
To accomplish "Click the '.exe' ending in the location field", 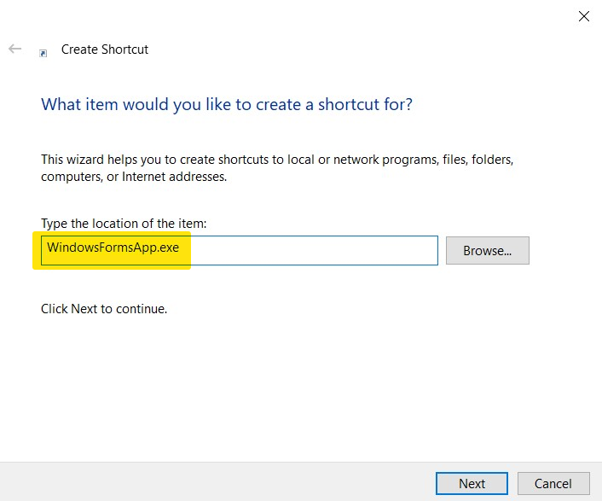I will (167, 248).
